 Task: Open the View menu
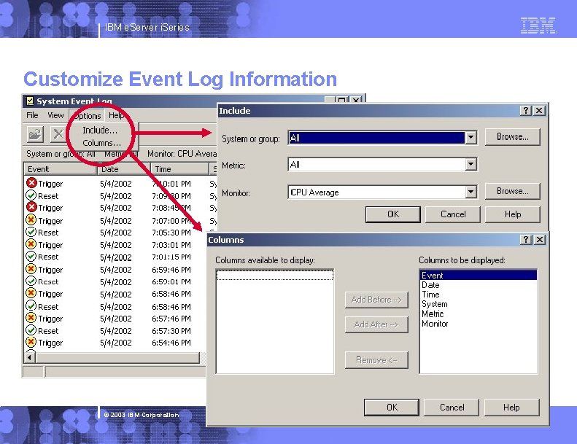55,115
